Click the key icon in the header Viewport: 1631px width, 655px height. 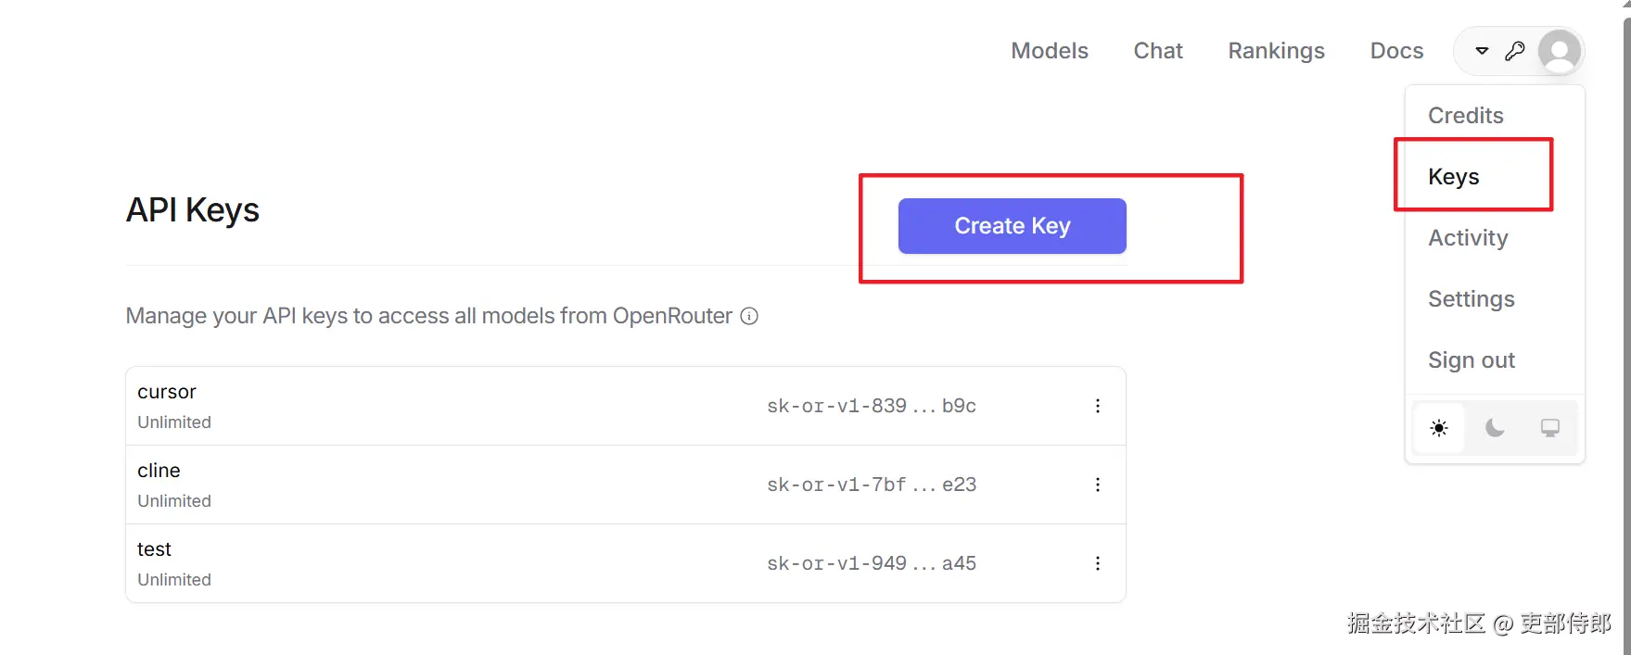[x=1514, y=51]
